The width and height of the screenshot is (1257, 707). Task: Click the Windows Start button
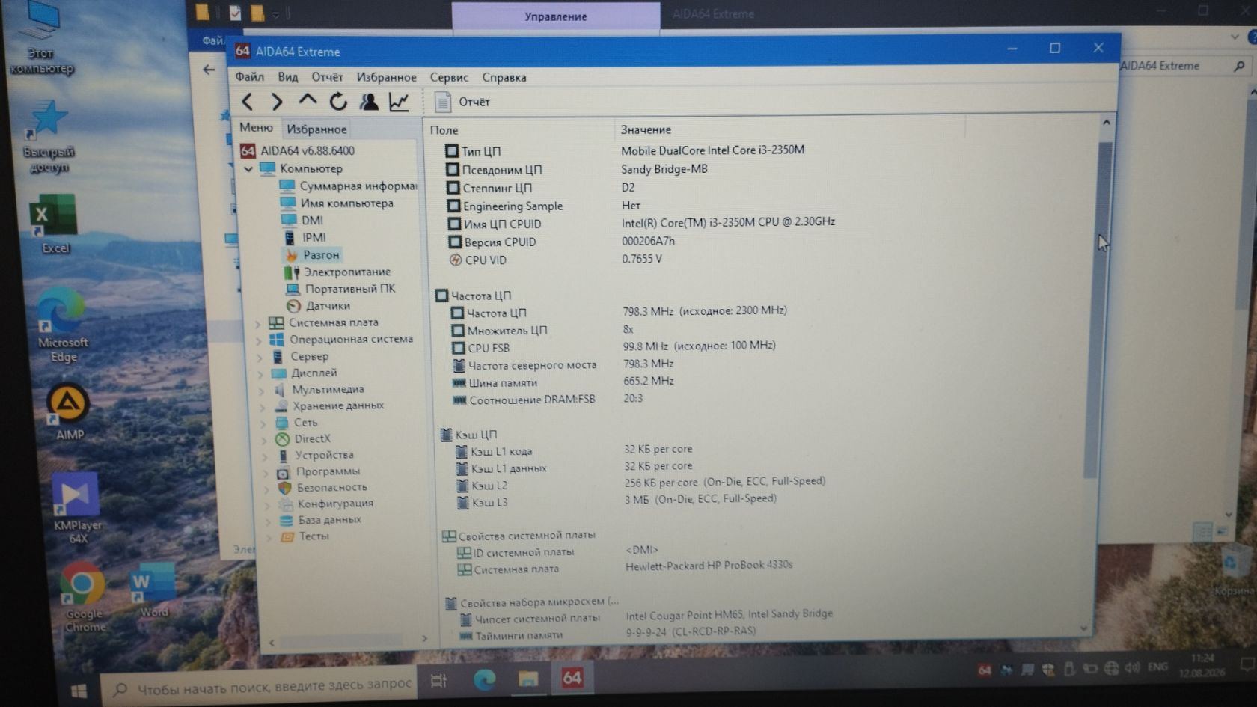(x=78, y=689)
